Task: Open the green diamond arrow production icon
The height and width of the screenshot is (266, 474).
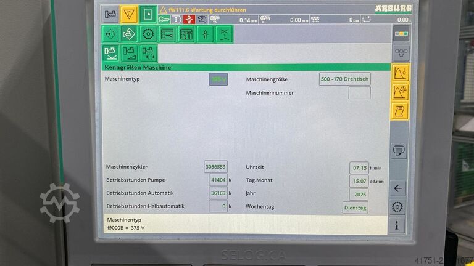Action: pos(110,34)
